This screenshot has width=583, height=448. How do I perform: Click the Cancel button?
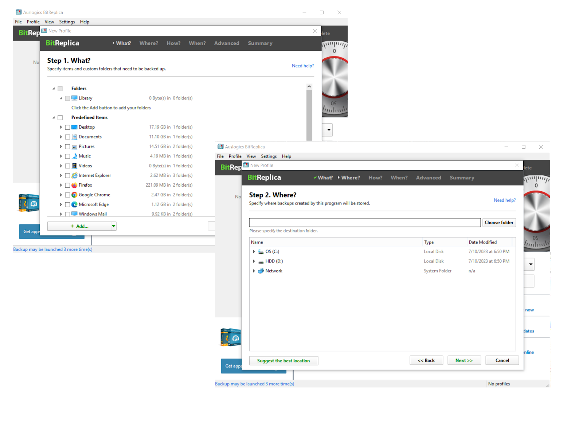[x=502, y=361]
